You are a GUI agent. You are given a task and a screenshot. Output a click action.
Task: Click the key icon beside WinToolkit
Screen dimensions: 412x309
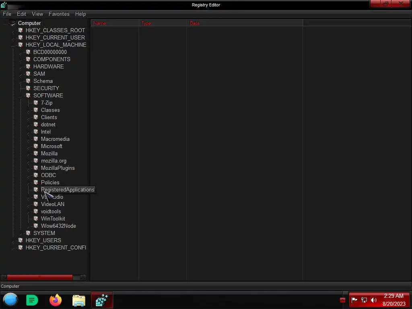(36, 218)
